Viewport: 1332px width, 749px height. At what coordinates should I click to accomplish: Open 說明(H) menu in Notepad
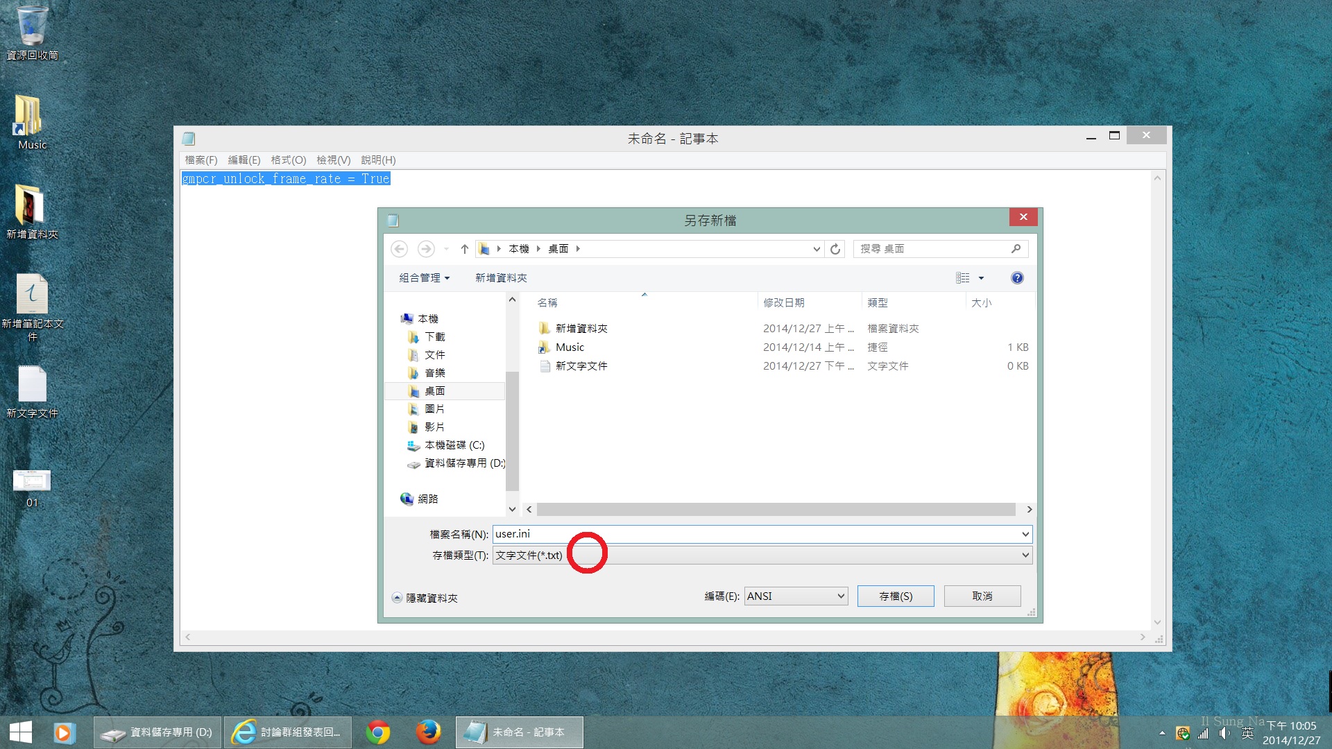click(378, 160)
